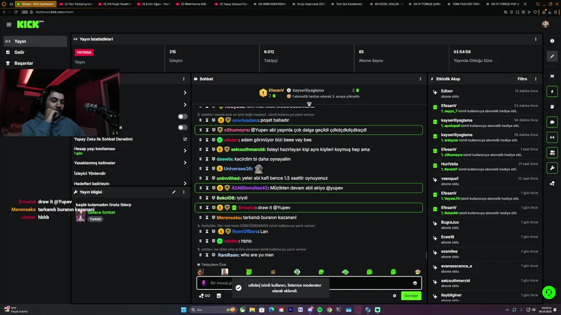Timeout Merenseko with hourglass icon
The width and height of the screenshot is (561, 315).
pos(207,217)
